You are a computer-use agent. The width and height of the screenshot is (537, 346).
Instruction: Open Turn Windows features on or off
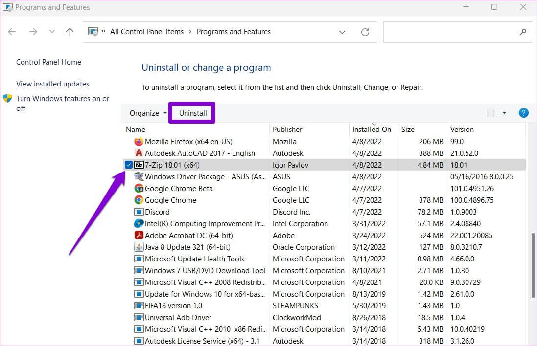point(63,103)
